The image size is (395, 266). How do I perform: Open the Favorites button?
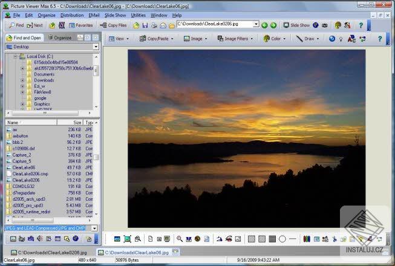[x=81, y=25]
